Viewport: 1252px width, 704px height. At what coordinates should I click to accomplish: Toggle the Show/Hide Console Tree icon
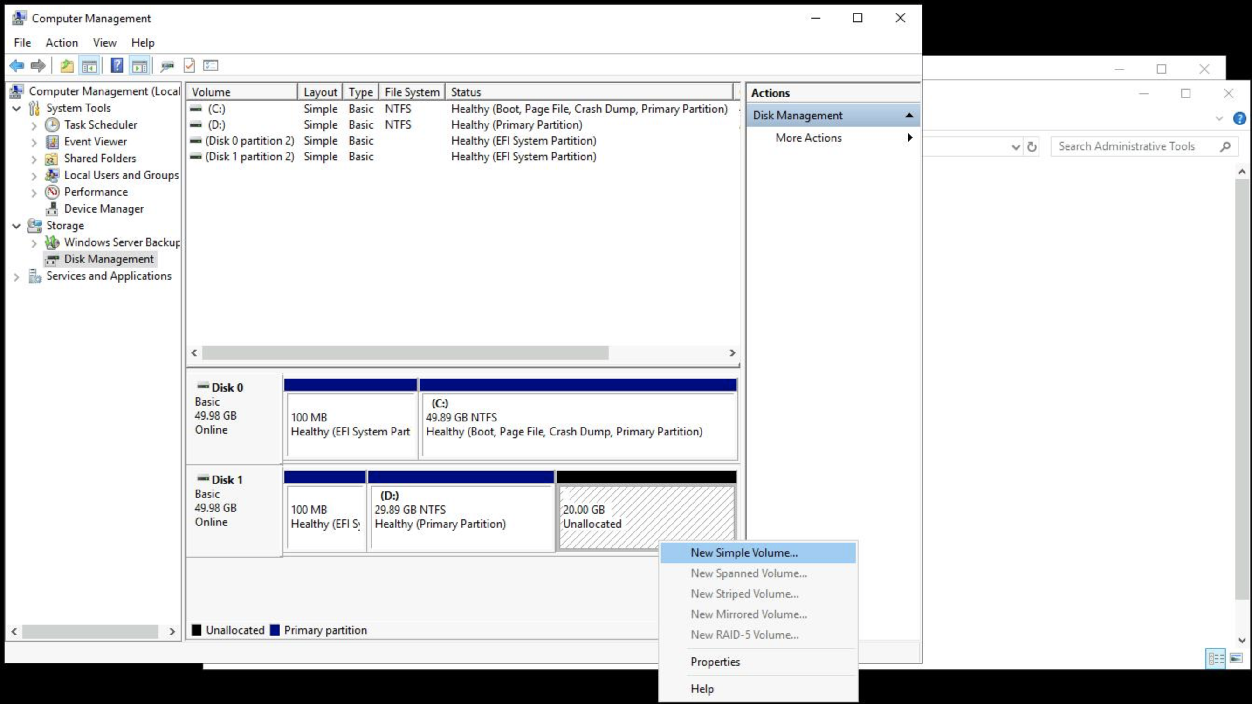pos(89,65)
